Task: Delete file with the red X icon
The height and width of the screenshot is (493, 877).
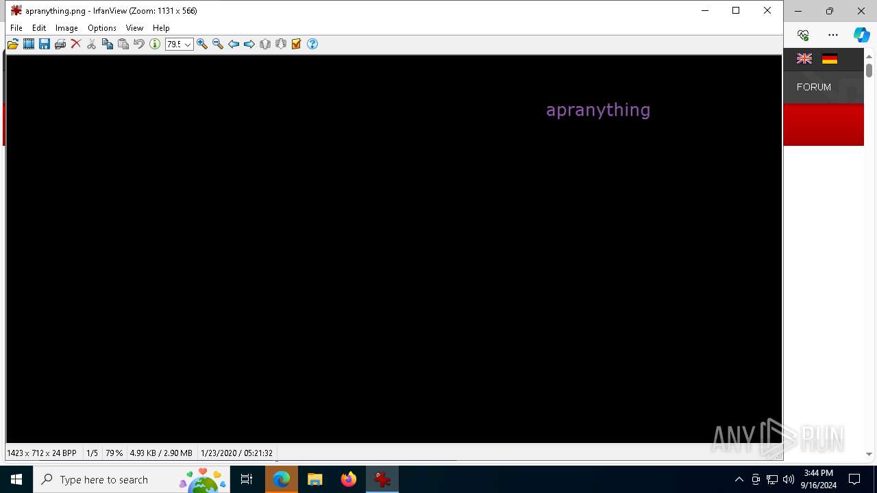Action: coord(75,44)
